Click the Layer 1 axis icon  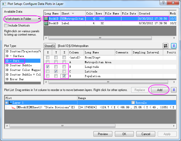10,103
